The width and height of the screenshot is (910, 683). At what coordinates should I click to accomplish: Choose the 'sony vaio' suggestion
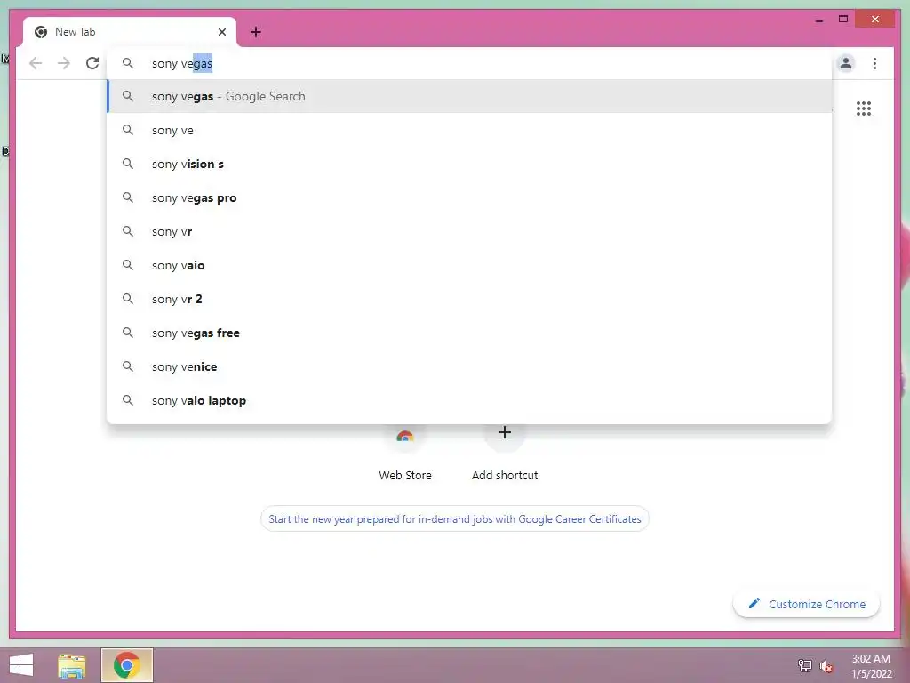coord(469,265)
